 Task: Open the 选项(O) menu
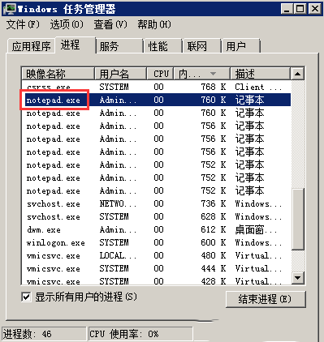click(x=67, y=25)
